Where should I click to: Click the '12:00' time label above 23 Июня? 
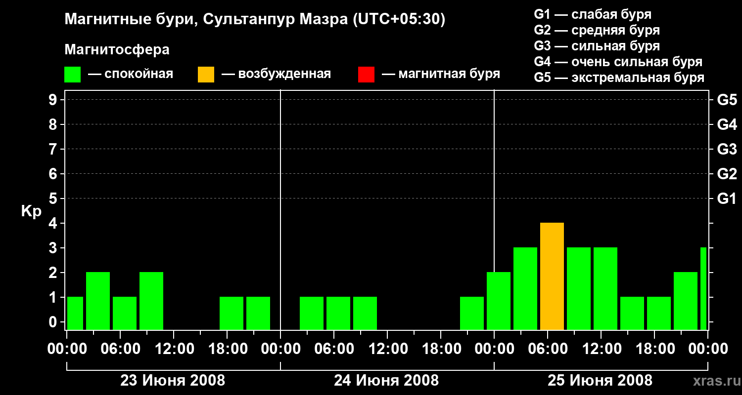coord(174,350)
